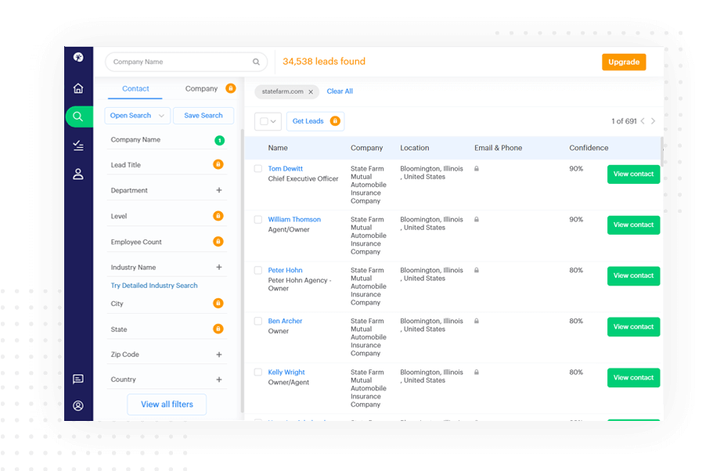
Task: Remove the statefarm.com filter chip
Action: [x=311, y=92]
